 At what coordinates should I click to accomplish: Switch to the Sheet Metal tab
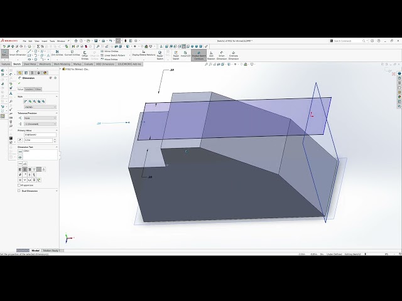[30, 64]
